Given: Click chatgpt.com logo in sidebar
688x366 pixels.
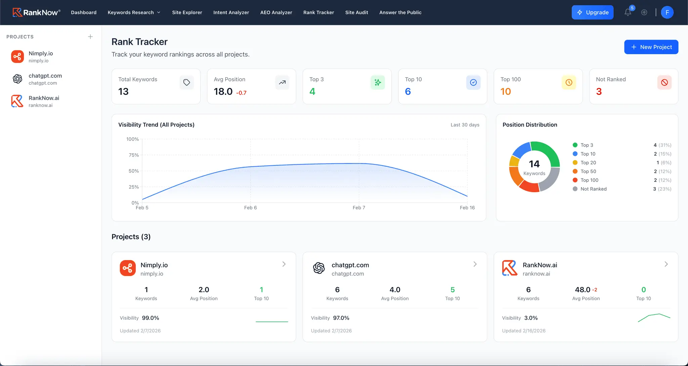Looking at the screenshot, I should [x=17, y=79].
